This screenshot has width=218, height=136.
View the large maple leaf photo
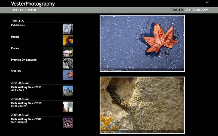pyautogui.click(x=142, y=44)
